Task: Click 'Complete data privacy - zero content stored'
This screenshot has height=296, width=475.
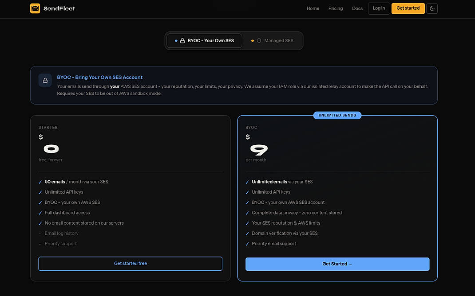Action: 297,213
